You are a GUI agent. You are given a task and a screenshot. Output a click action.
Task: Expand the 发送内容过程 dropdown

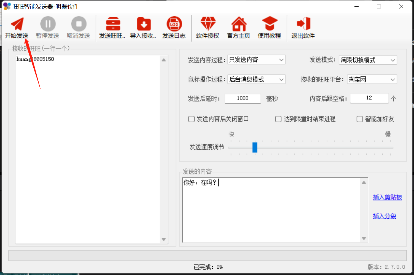256,60
